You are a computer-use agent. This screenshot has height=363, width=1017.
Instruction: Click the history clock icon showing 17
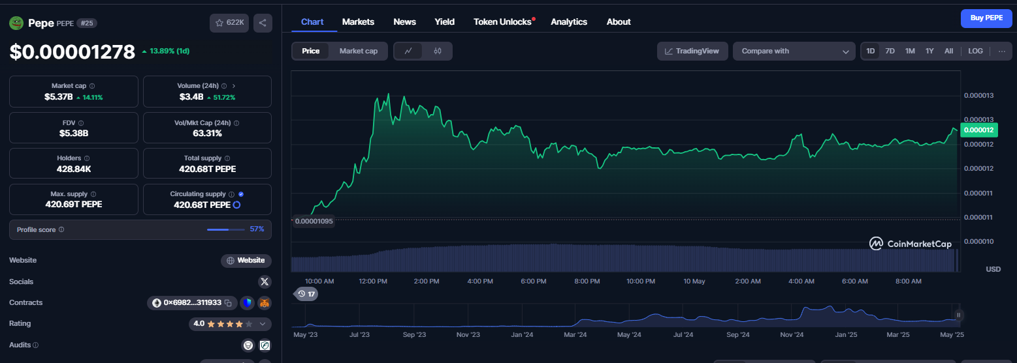pyautogui.click(x=306, y=294)
